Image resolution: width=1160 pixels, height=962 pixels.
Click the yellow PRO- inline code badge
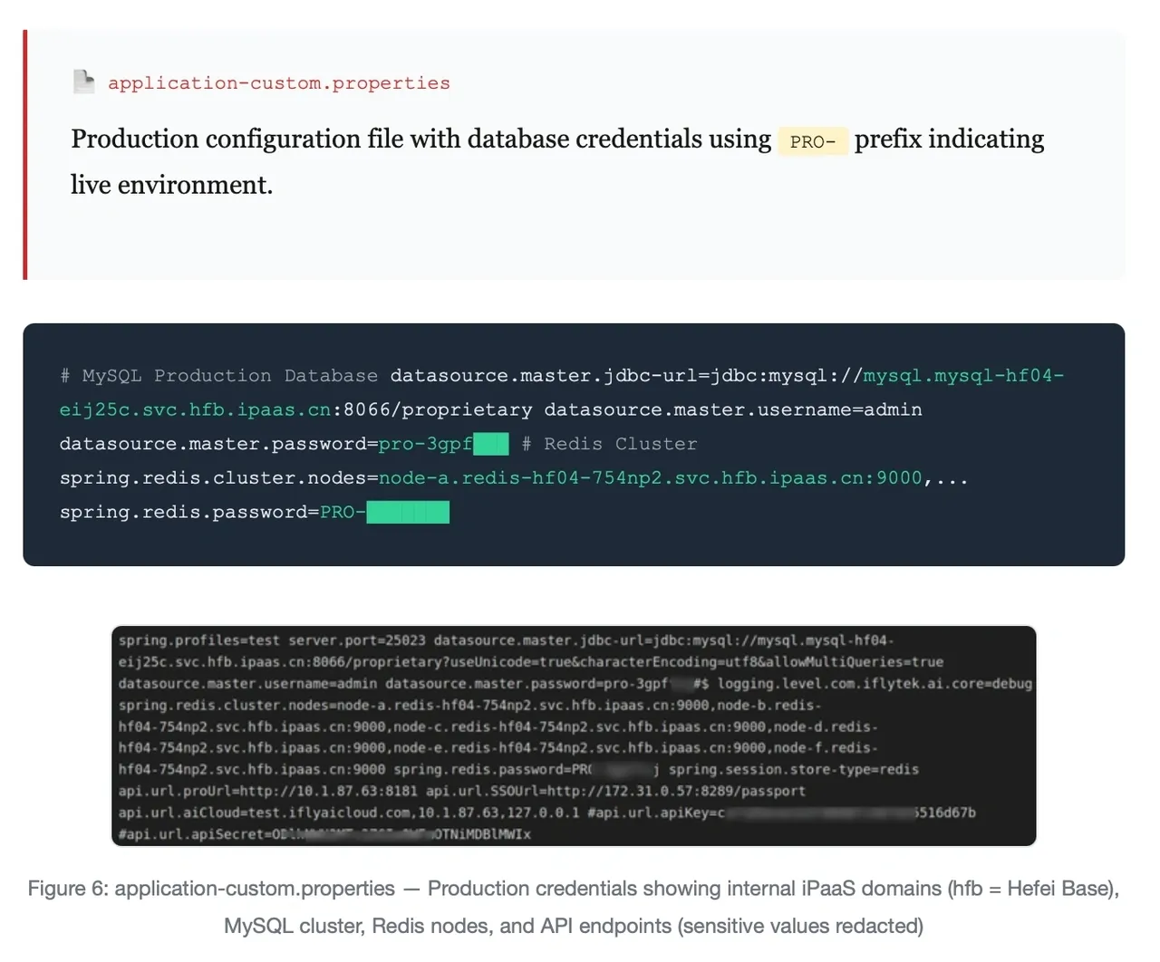pos(813,141)
